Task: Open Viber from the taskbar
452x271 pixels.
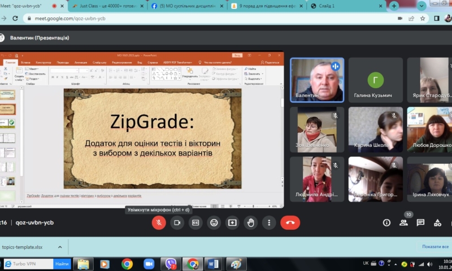Action: click(171, 264)
